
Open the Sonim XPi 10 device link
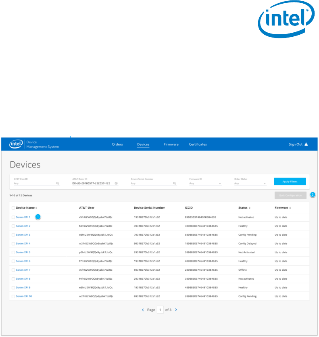24,296
